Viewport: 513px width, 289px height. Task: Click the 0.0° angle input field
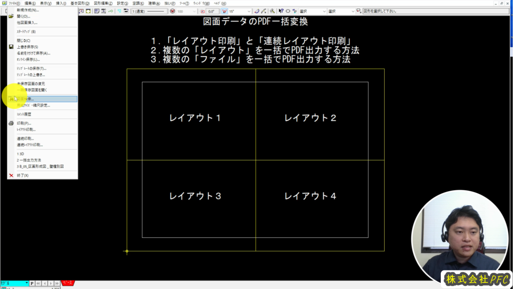tap(210, 11)
